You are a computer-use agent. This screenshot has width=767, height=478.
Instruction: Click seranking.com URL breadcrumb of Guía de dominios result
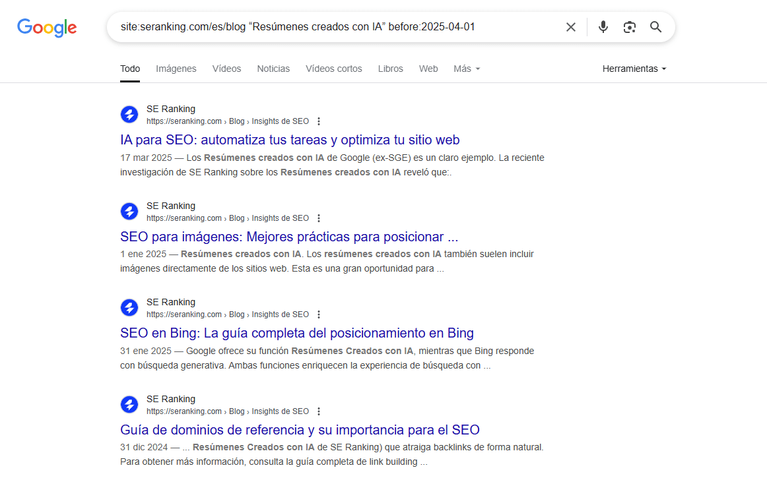228,411
